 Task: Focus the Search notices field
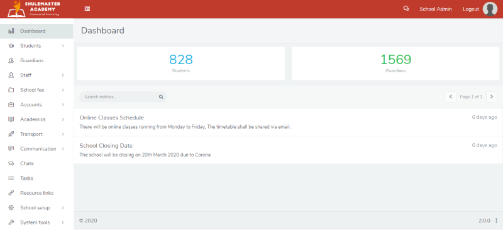[123, 97]
